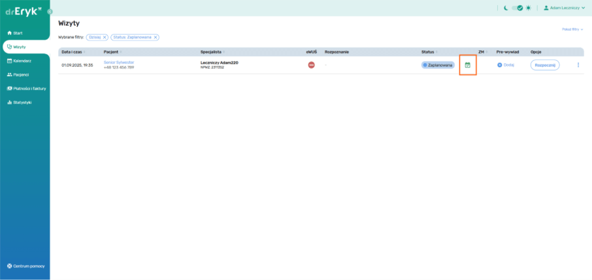Viewport: 592px width, 280px height.
Task: Collapse the sidebar with the arrow button
Action: click(50, 12)
